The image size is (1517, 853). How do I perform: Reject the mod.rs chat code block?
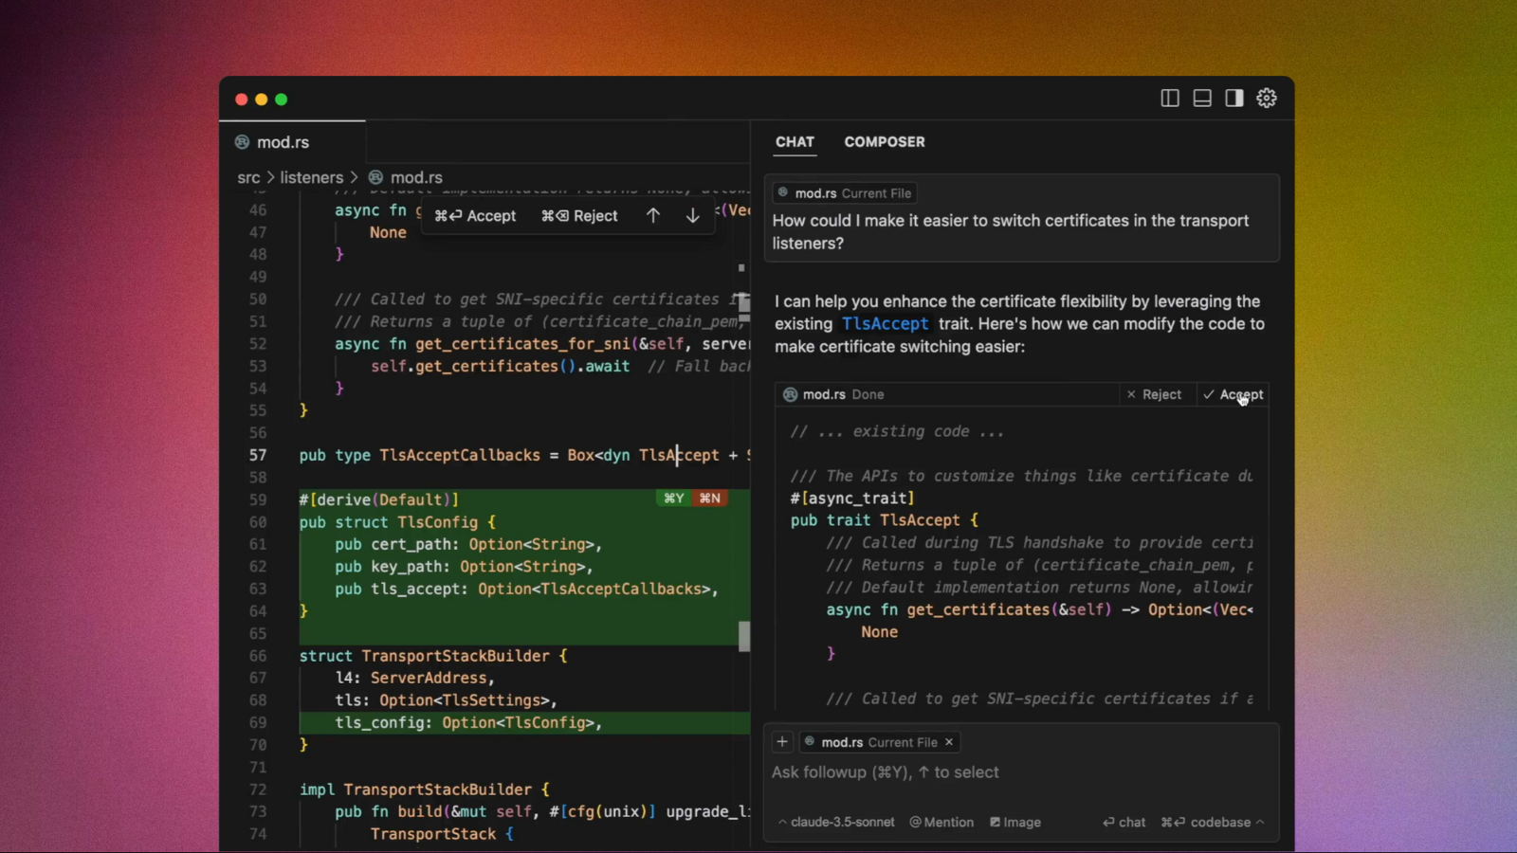(x=1154, y=394)
